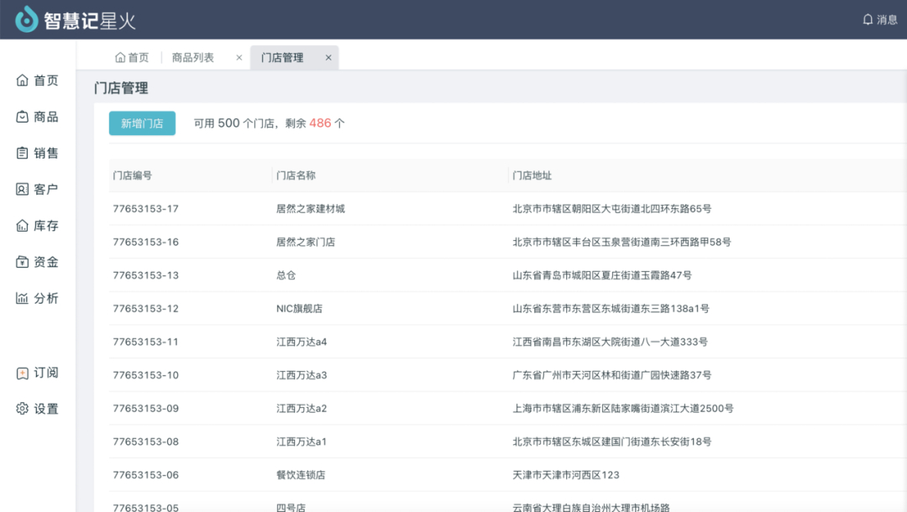Click the 新增门店 button
This screenshot has width=907, height=512.
pos(142,123)
